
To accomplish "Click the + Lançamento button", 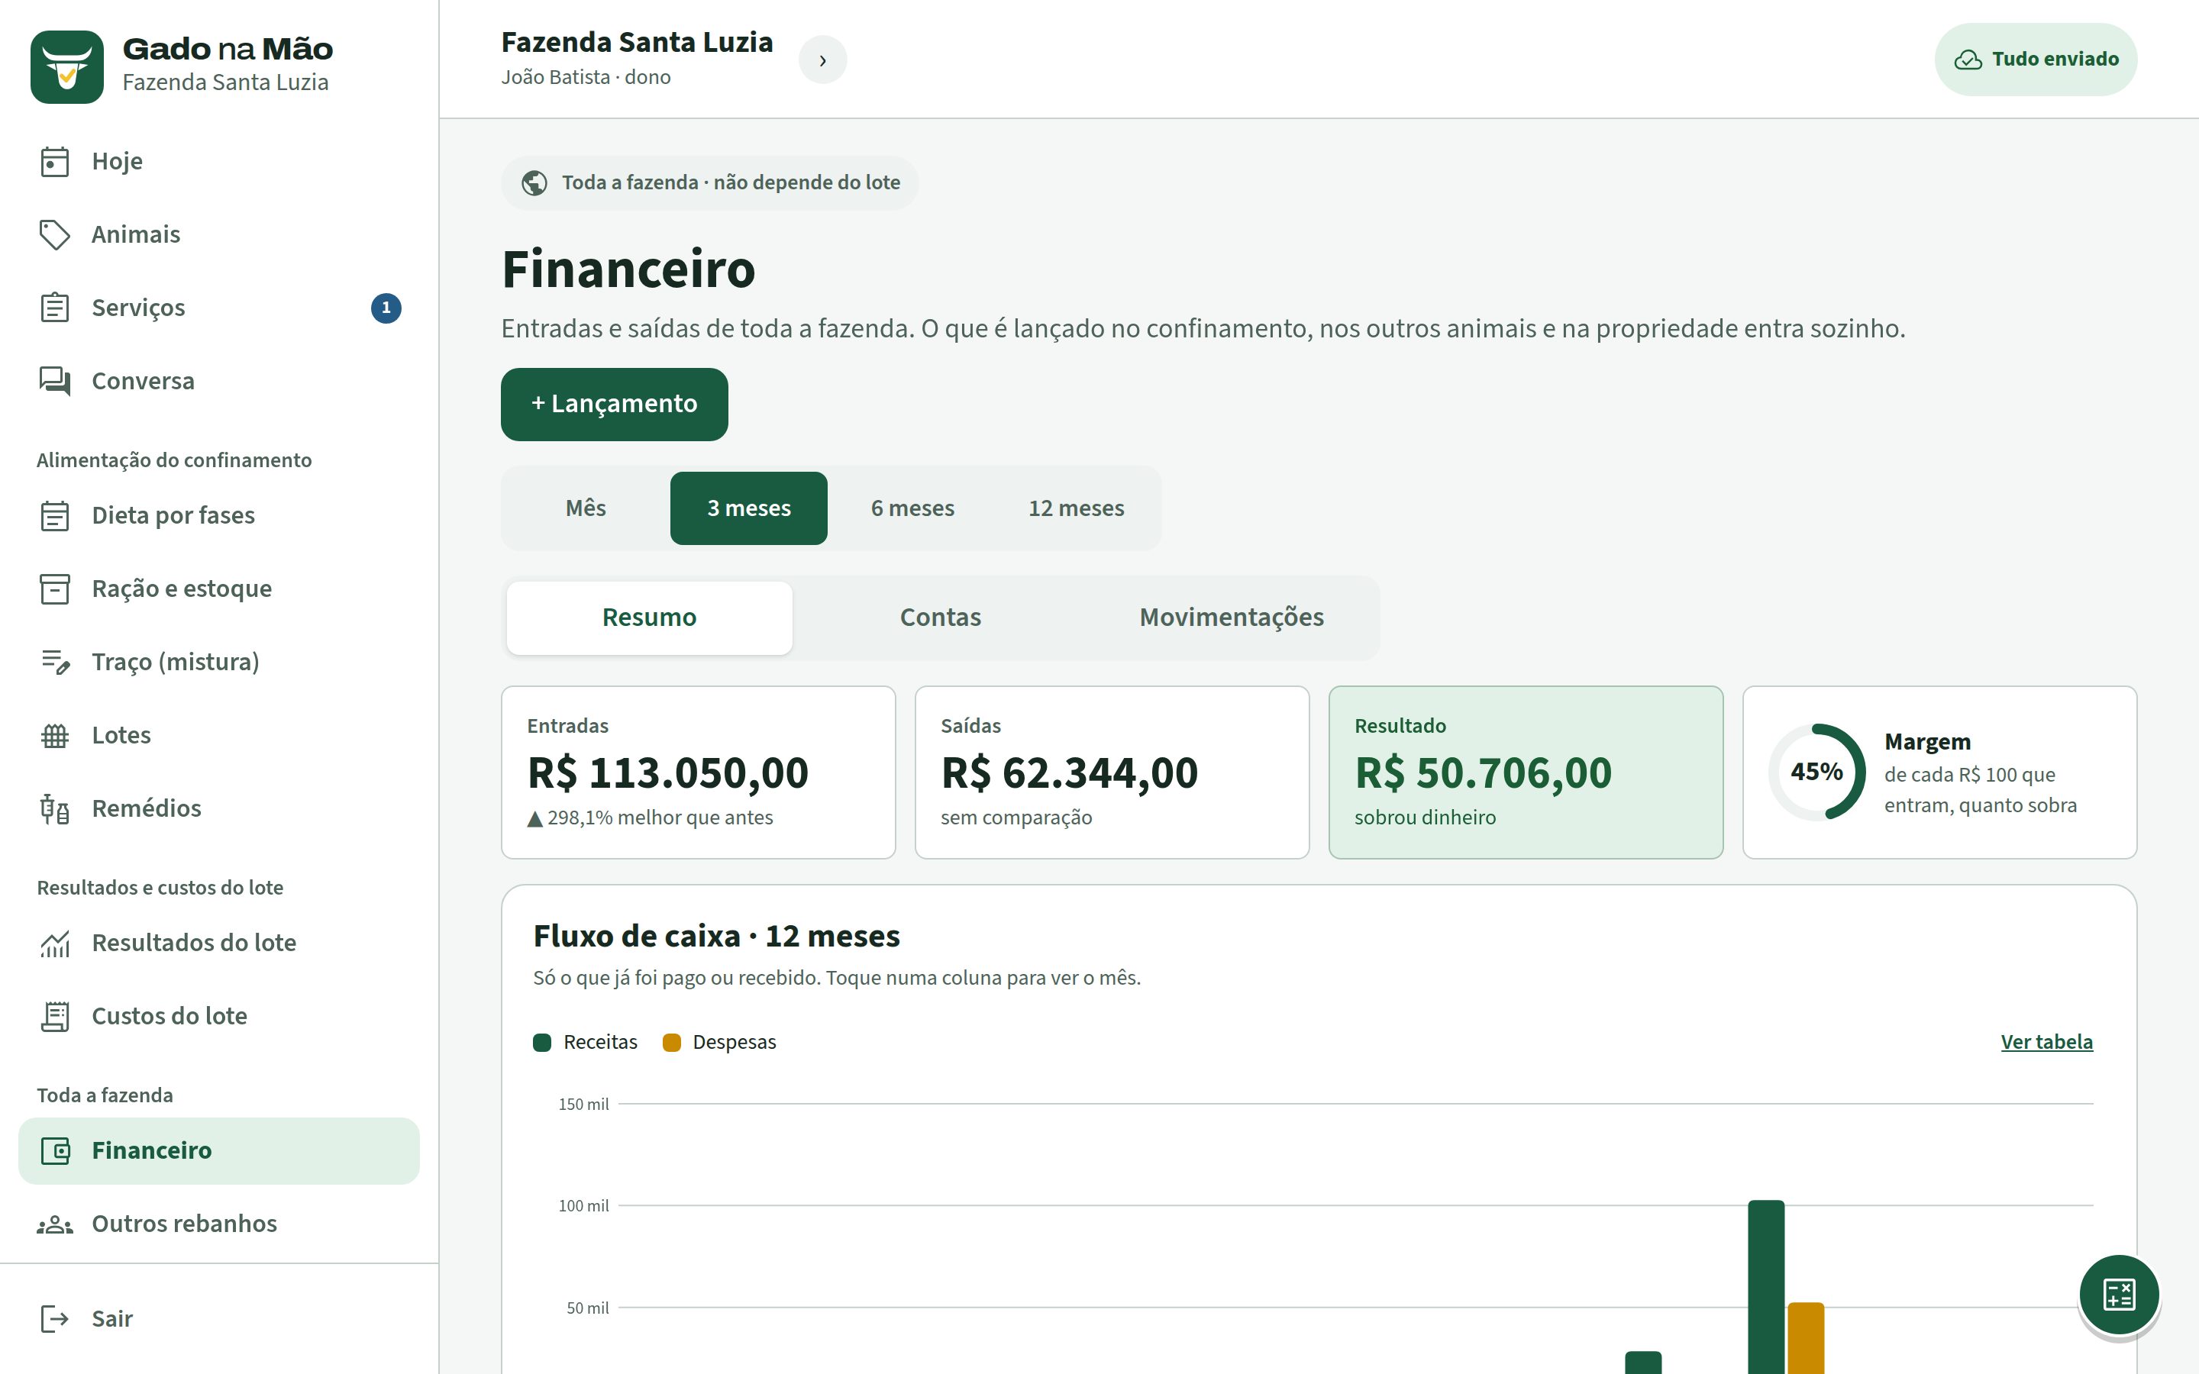I will click(x=614, y=405).
